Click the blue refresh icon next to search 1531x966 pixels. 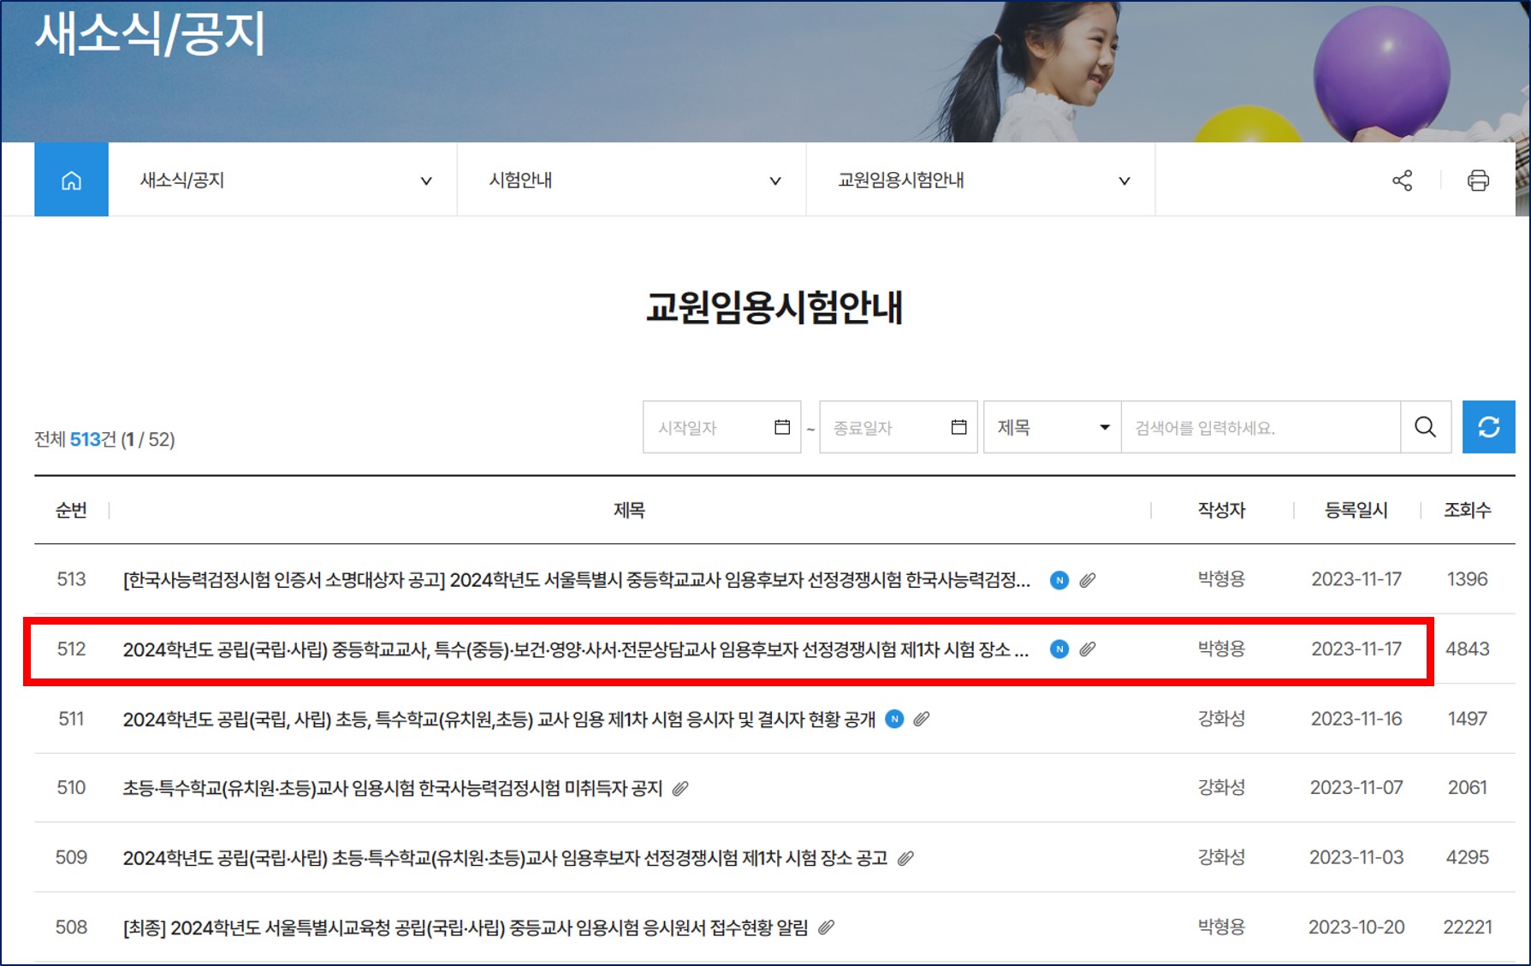click(1489, 427)
